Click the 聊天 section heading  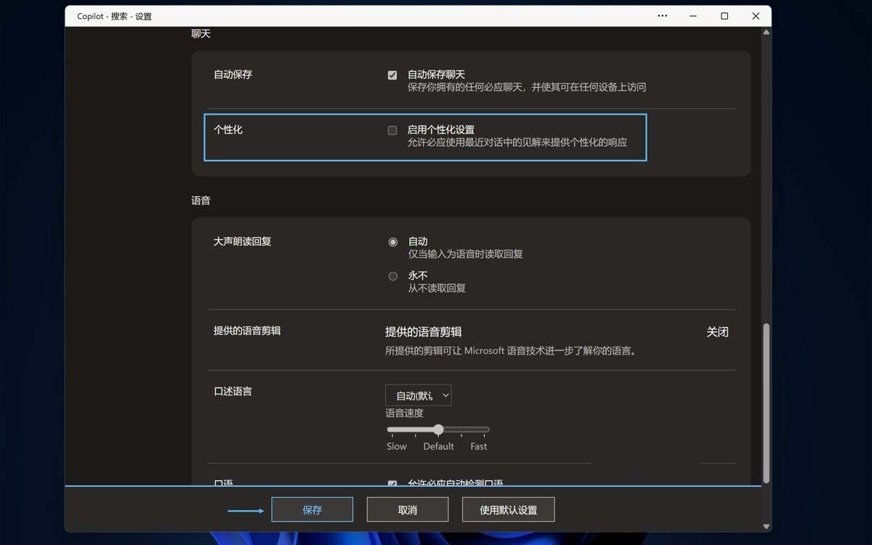click(201, 34)
